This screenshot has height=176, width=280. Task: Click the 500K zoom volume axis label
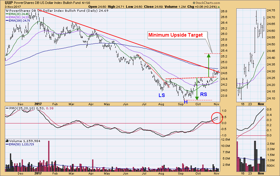(x=271, y=166)
